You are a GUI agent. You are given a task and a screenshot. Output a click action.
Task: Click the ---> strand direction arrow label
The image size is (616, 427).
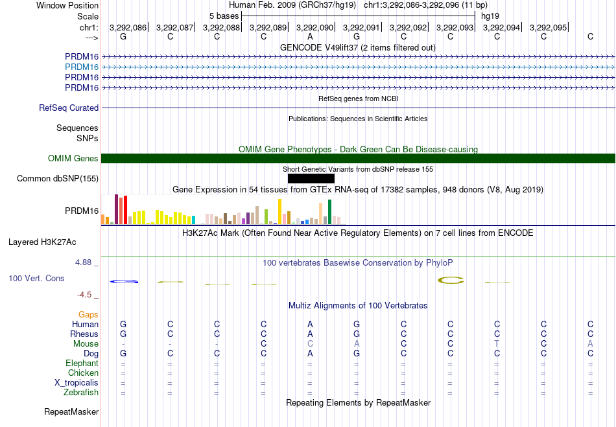tap(92, 38)
